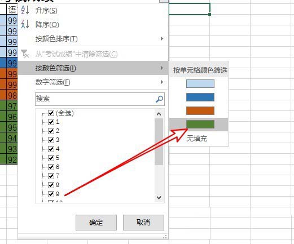The width and height of the screenshot is (294, 244).
Task: Click the clear filter funnel icon
Action: pyautogui.click(x=25, y=54)
